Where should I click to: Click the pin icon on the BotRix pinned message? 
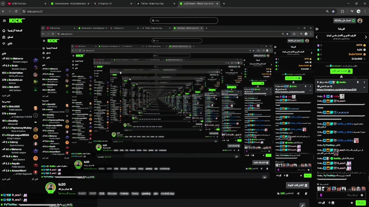pyautogui.click(x=358, y=82)
